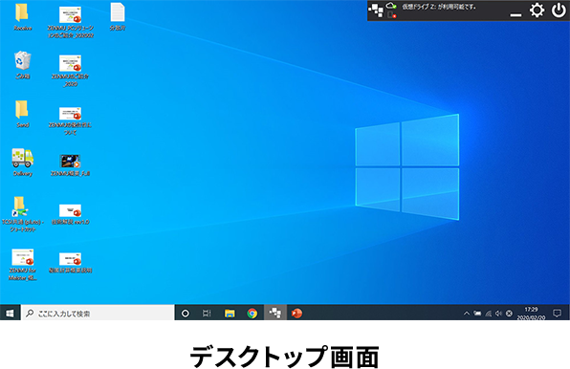Image resolution: width=570 pixels, height=369 pixels.
Task: Open the Windows Start menu
Action: [10, 313]
